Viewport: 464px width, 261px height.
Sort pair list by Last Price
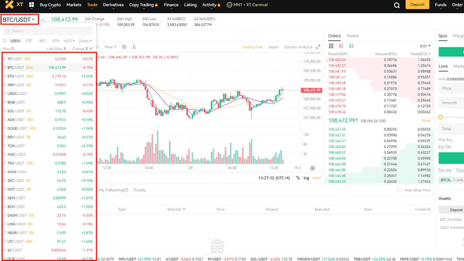56,49
